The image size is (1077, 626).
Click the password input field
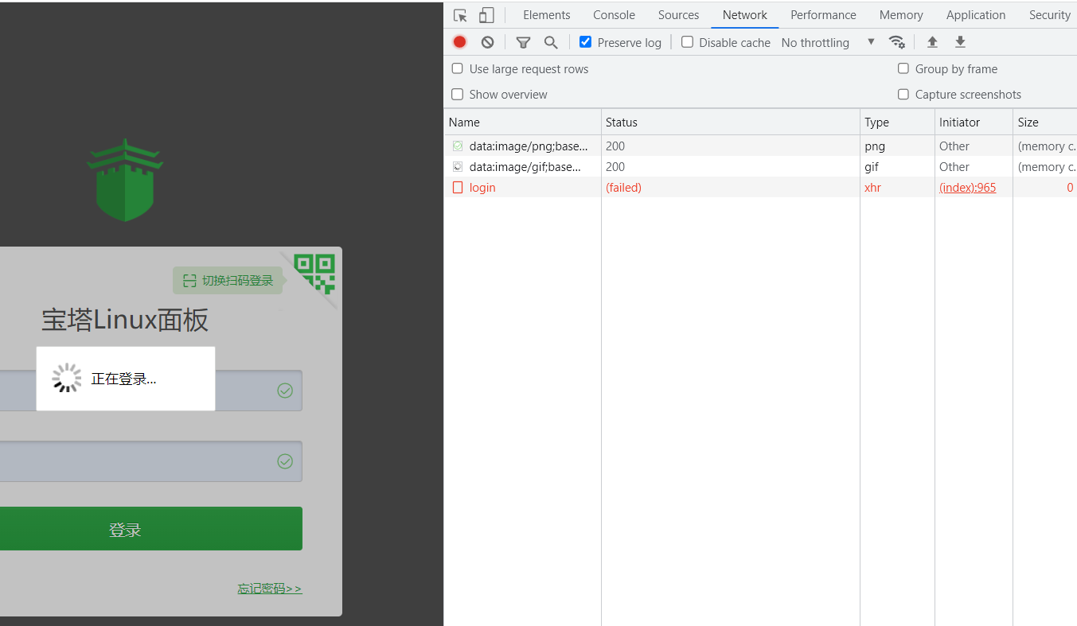(x=150, y=461)
